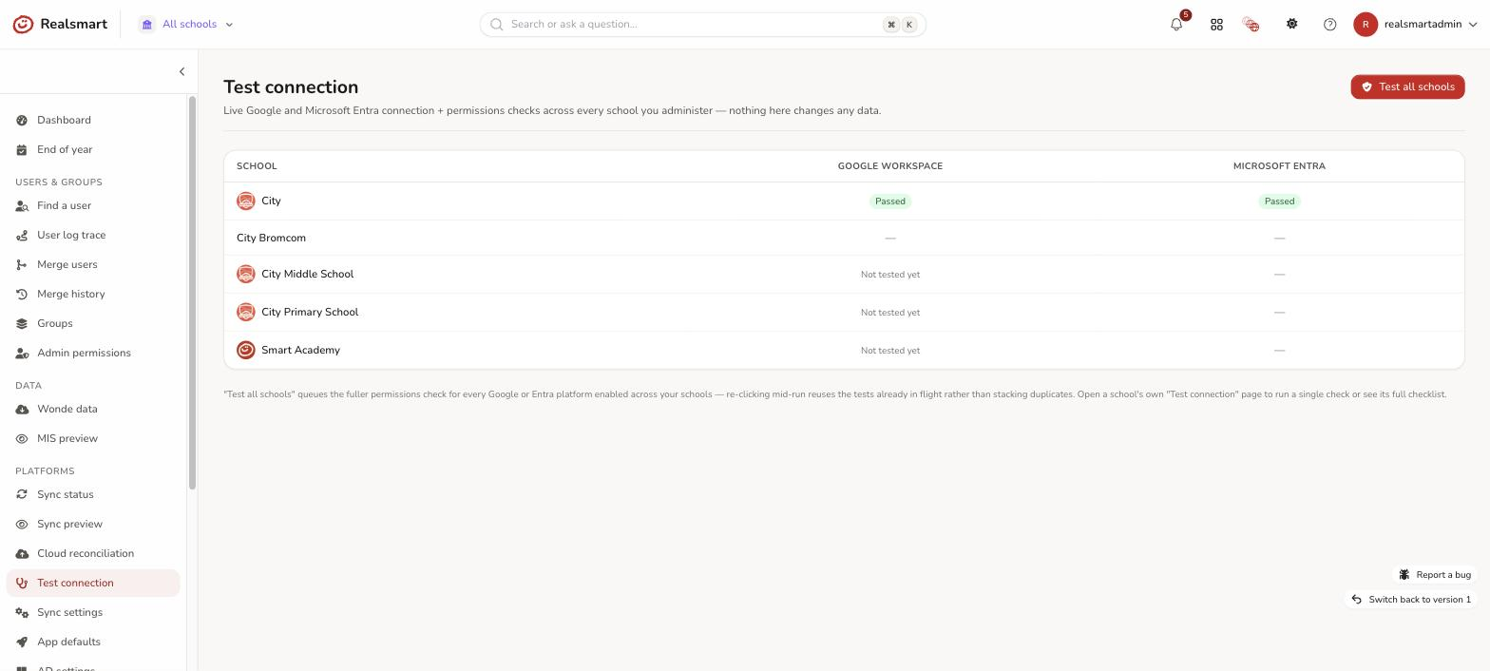This screenshot has width=1490, height=671.
Task: Click City Middle School Not tested yet
Action: (x=890, y=274)
